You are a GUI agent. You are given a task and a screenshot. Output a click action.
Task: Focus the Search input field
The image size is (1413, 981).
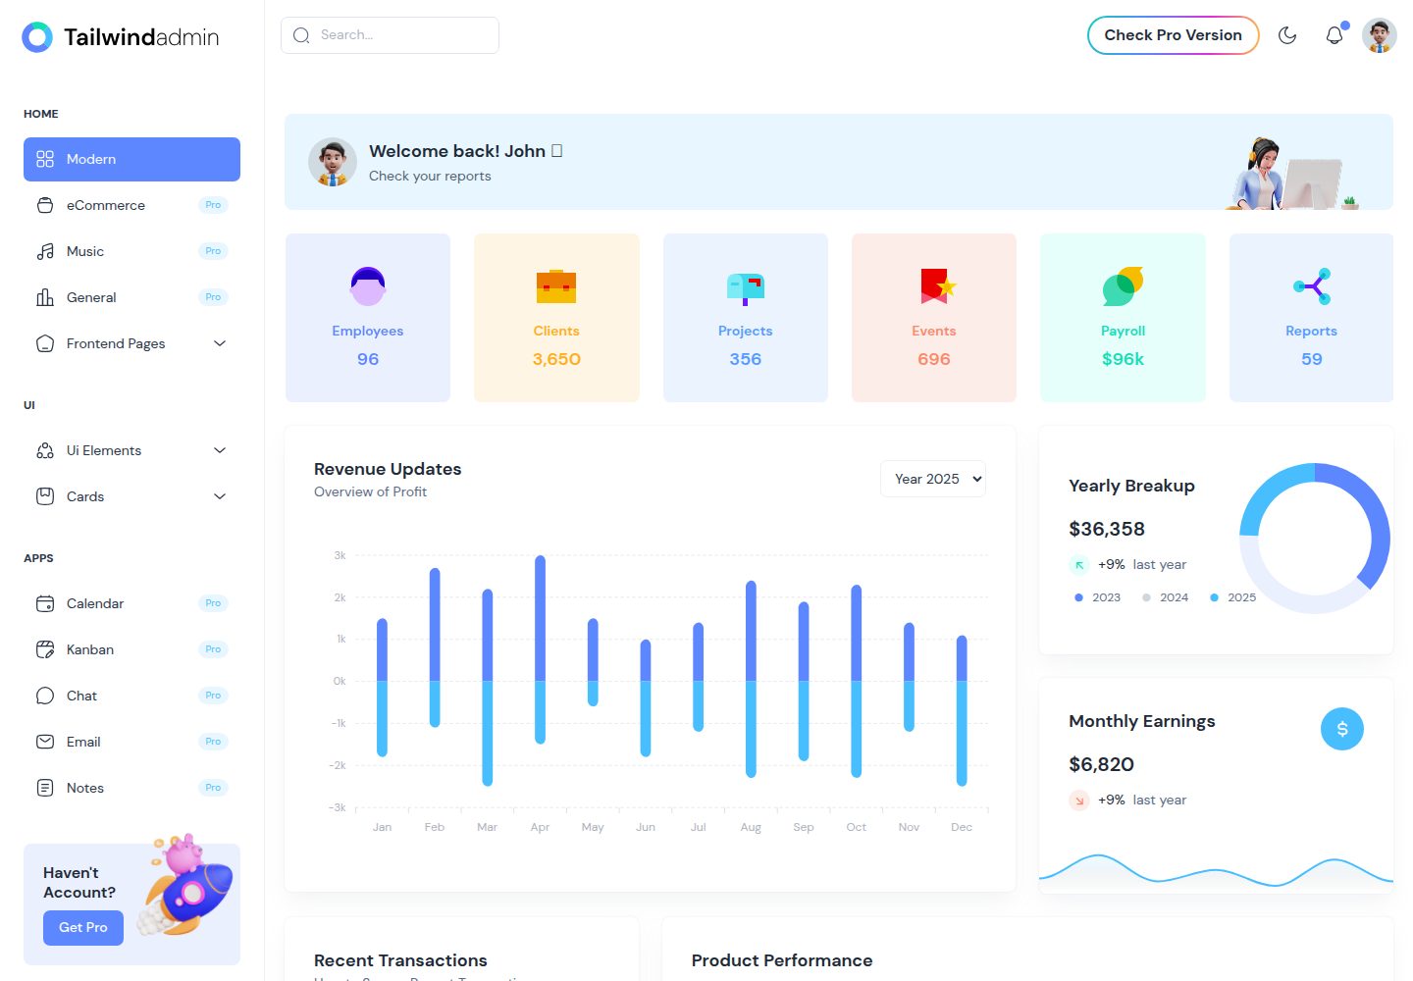pyautogui.click(x=390, y=35)
